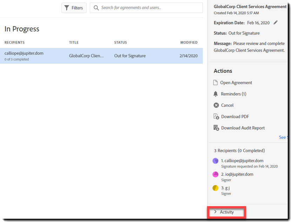Click the pencil icon beside Expiration Date
Image resolution: width=291 pixels, height=222 pixels.
click(x=276, y=22)
